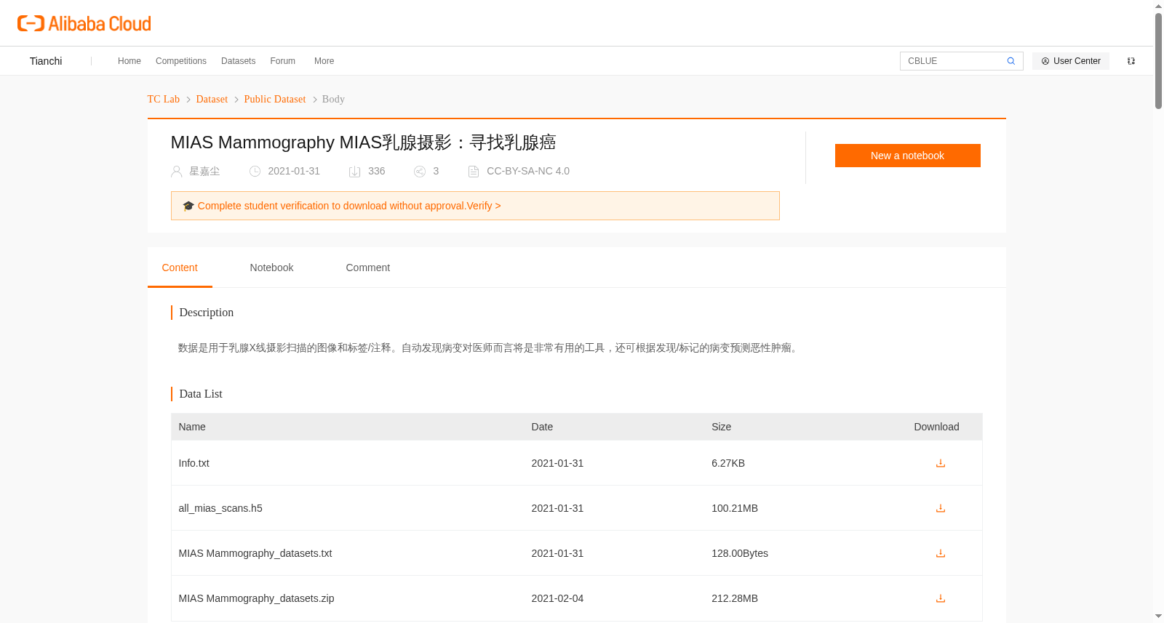Download the all_mias_scans.h5 file
The height and width of the screenshot is (623, 1164).
940,508
